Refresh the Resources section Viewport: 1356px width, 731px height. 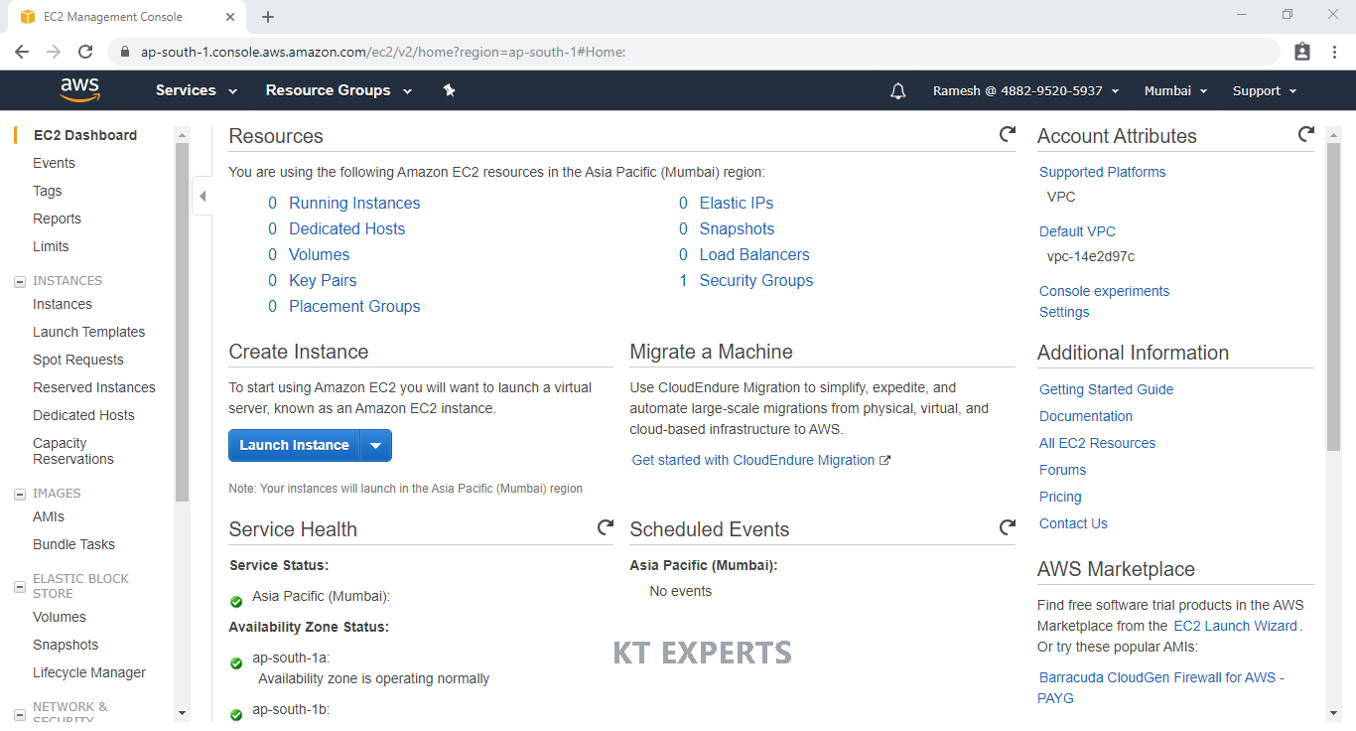click(1008, 134)
